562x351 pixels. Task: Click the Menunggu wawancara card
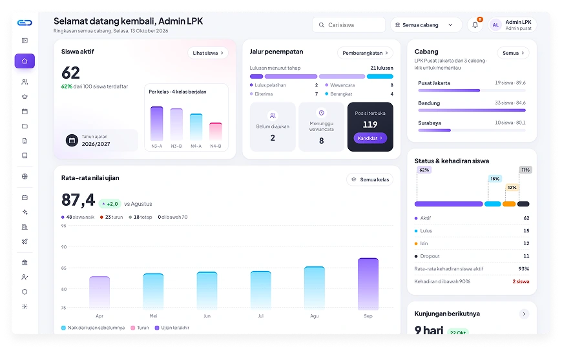tap(322, 127)
